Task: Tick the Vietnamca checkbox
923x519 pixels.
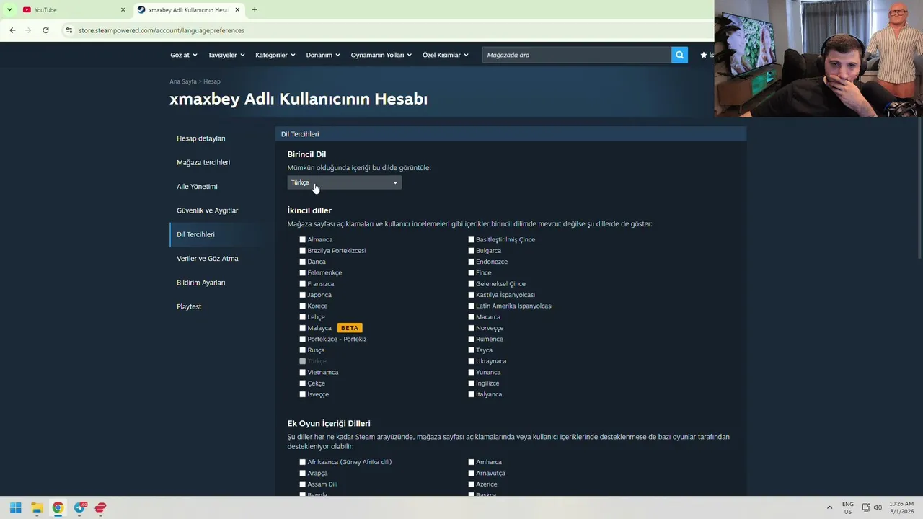Action: [x=303, y=372]
